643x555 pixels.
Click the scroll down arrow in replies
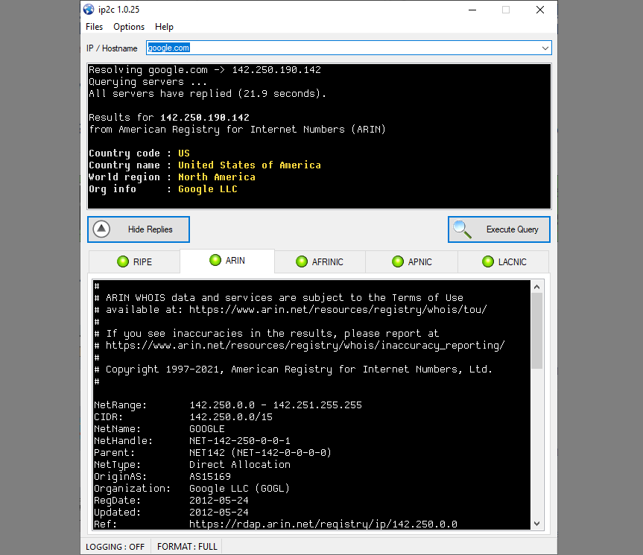(x=536, y=524)
